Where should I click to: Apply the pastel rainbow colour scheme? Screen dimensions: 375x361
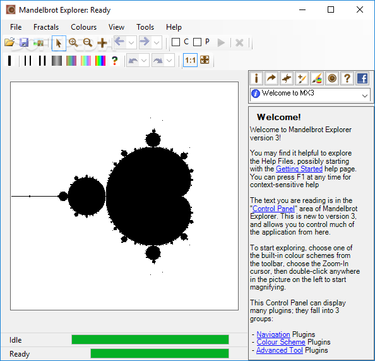click(86, 61)
